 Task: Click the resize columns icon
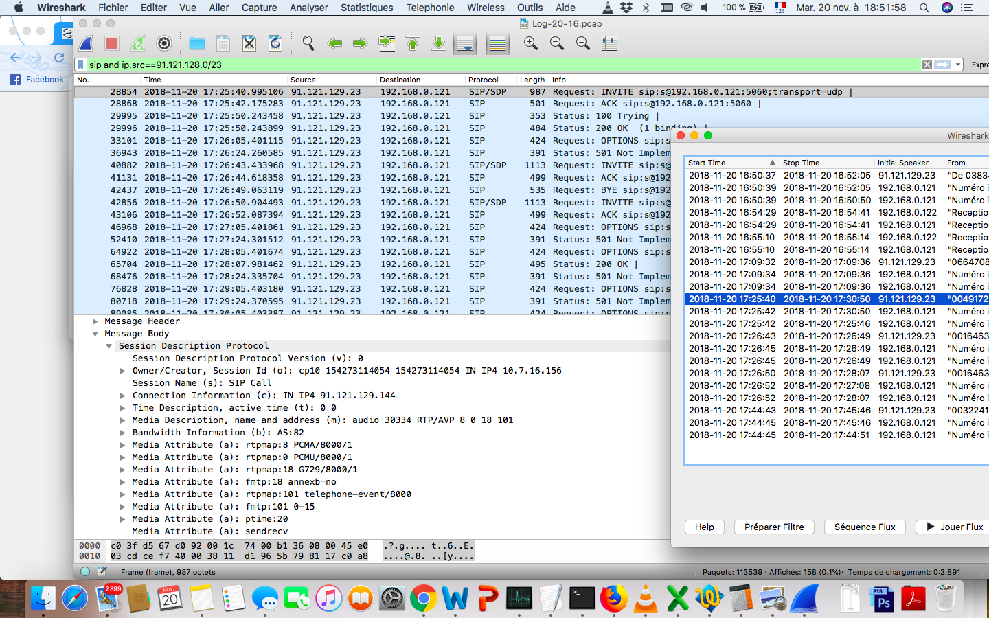[x=609, y=43]
